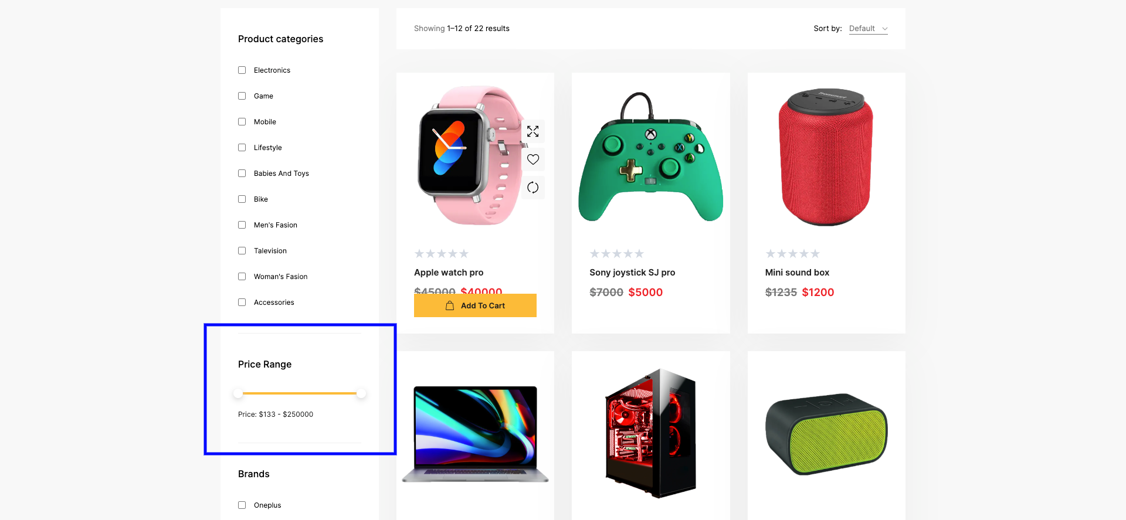This screenshot has height=520, width=1126.
Task: Click the compare icon on Apple watch
Action: tap(533, 188)
